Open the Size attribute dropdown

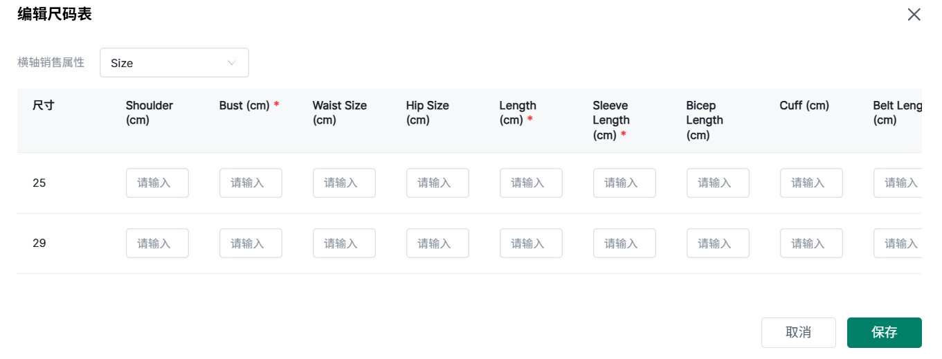pos(174,63)
